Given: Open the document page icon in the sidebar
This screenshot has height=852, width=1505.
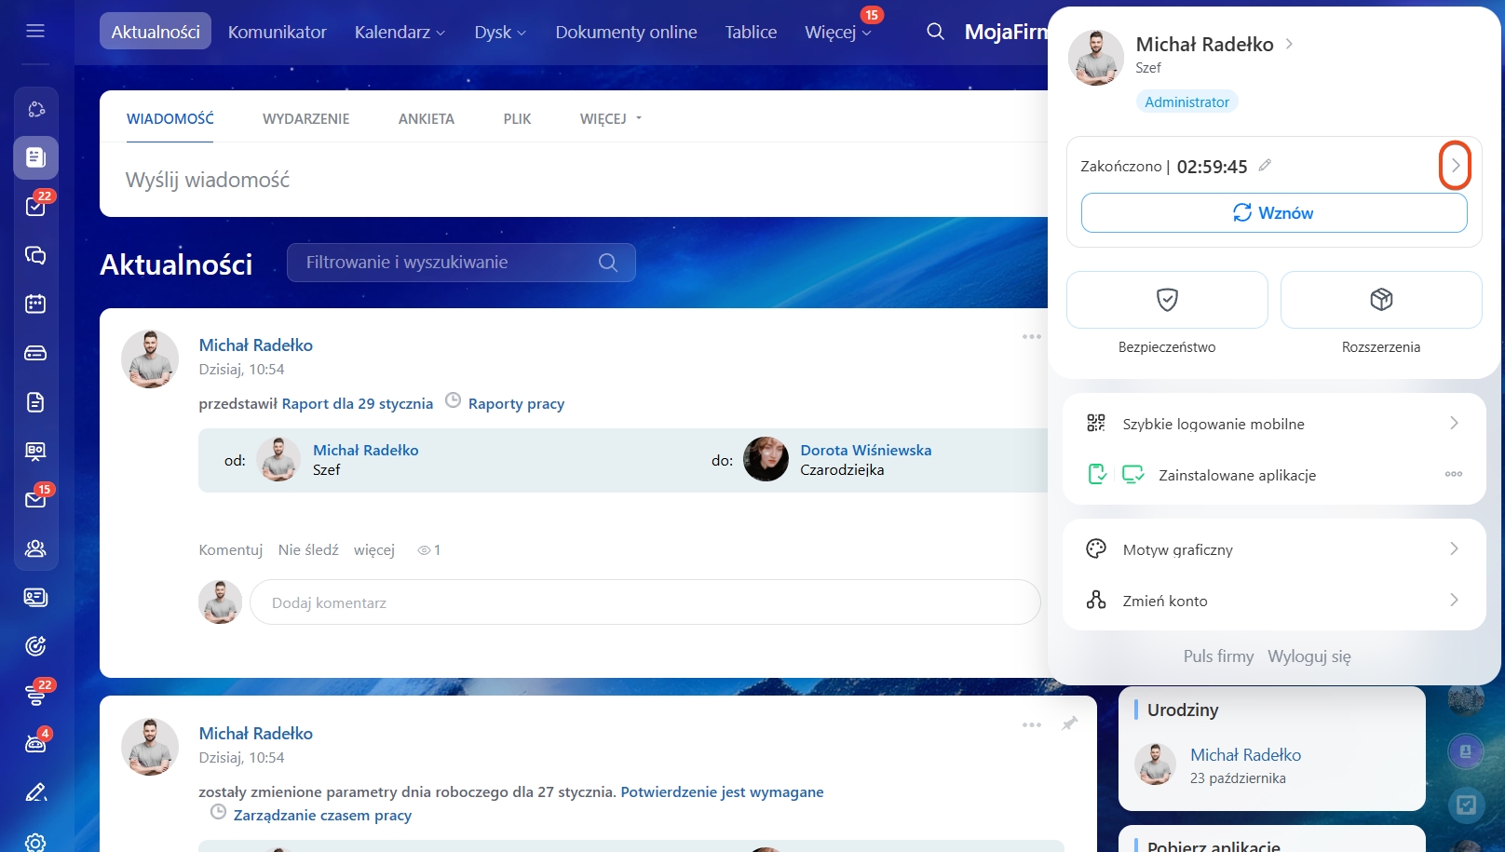Looking at the screenshot, I should [x=35, y=402].
